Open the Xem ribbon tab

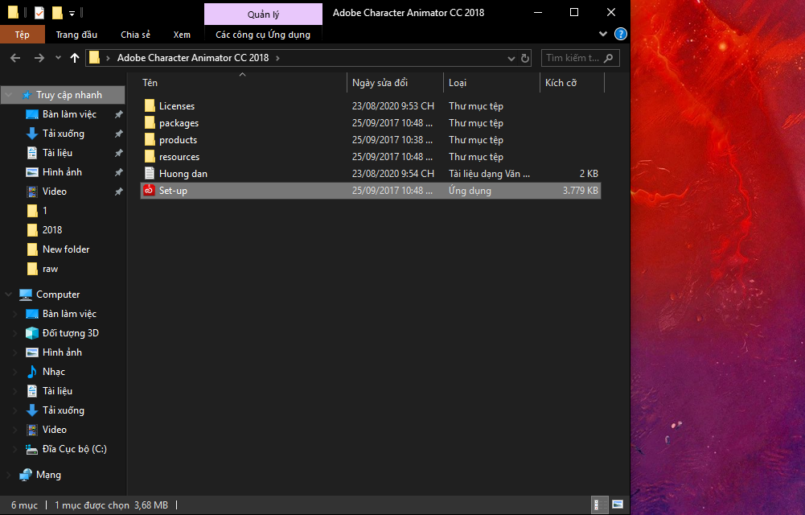182,35
